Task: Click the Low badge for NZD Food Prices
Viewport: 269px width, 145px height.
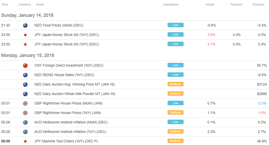Action: 176,25
